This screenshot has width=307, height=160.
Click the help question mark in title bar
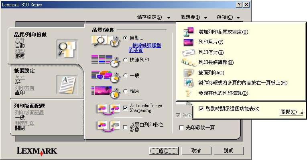(239, 4)
